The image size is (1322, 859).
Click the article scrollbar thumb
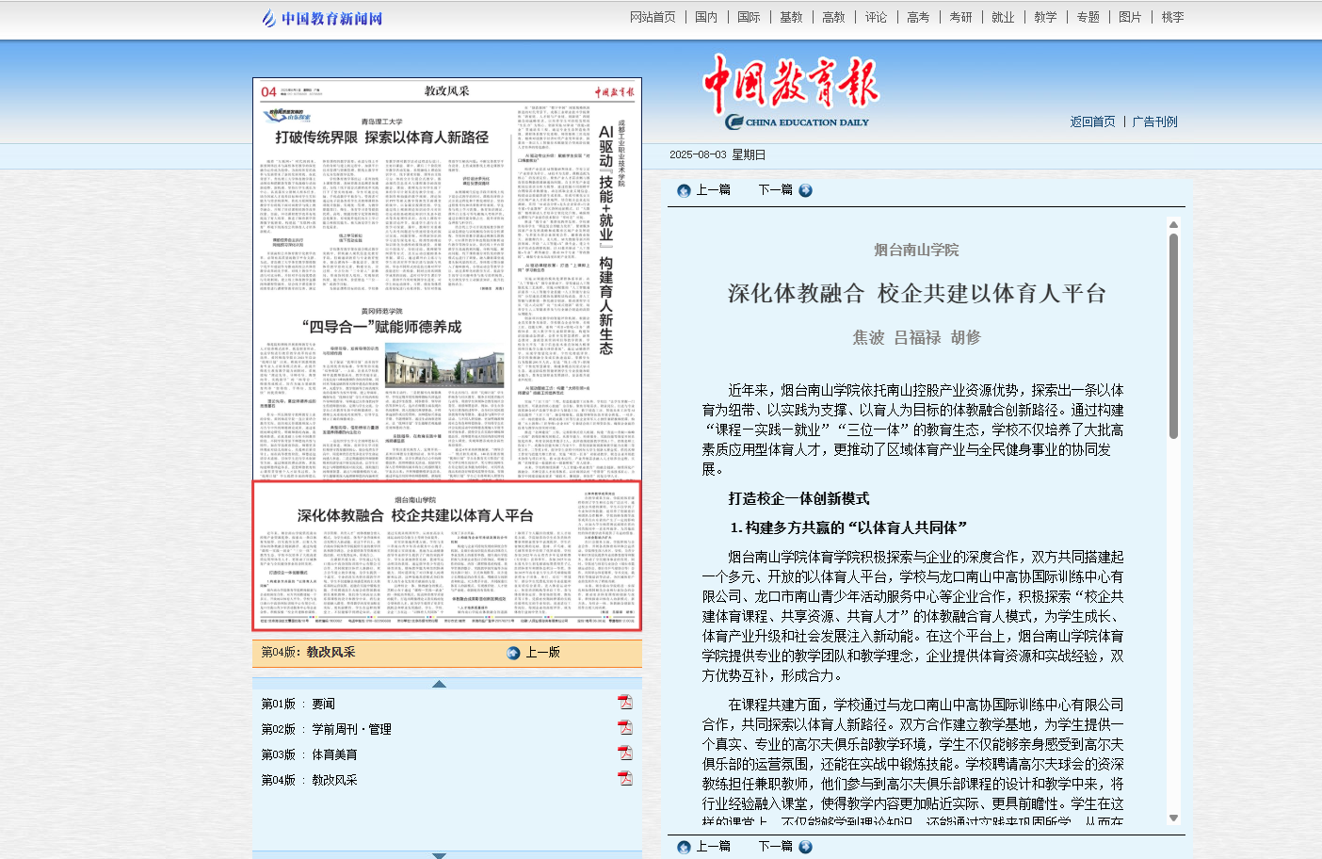click(1173, 335)
